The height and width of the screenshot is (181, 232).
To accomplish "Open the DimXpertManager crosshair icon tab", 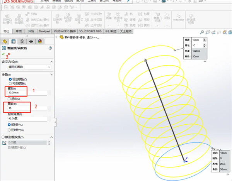I will tap(31, 41).
